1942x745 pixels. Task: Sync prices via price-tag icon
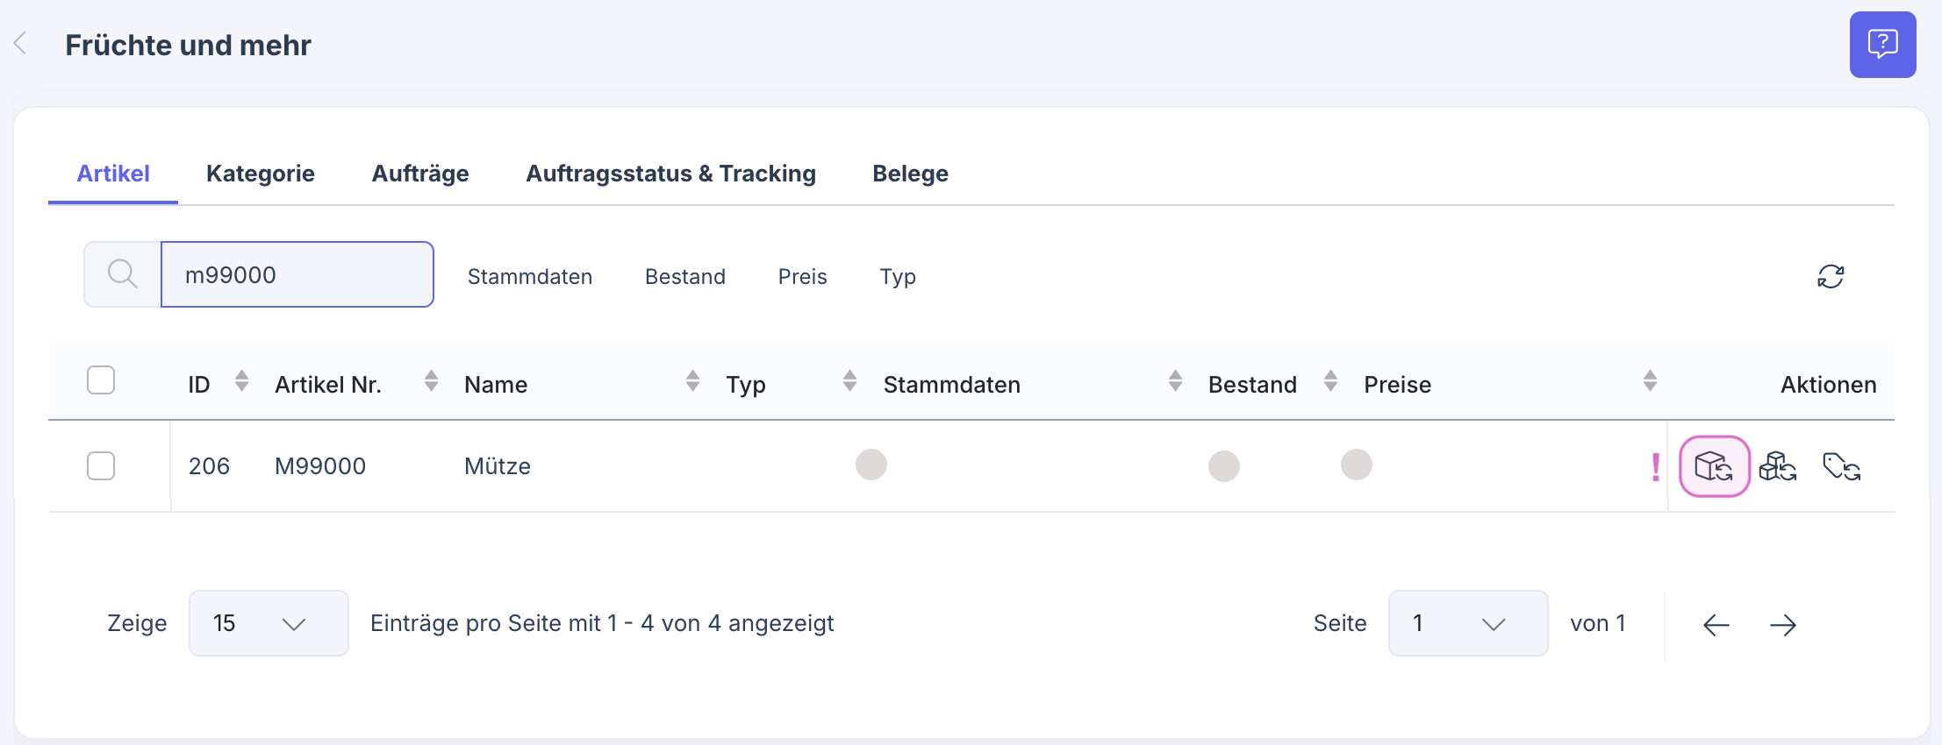1841,466
